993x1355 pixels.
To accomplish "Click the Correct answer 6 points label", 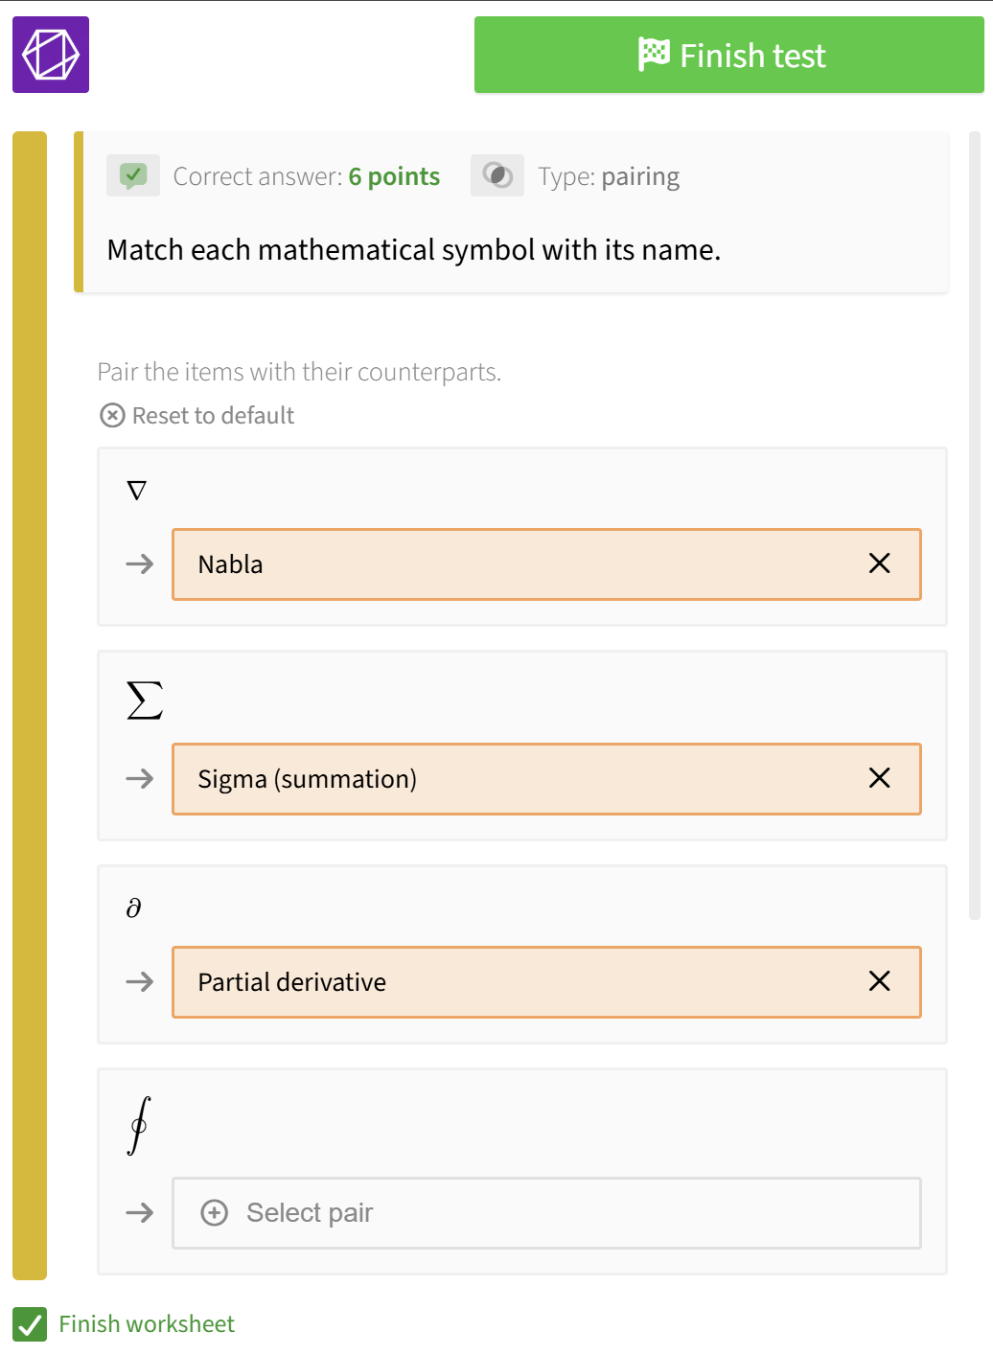I will (307, 175).
